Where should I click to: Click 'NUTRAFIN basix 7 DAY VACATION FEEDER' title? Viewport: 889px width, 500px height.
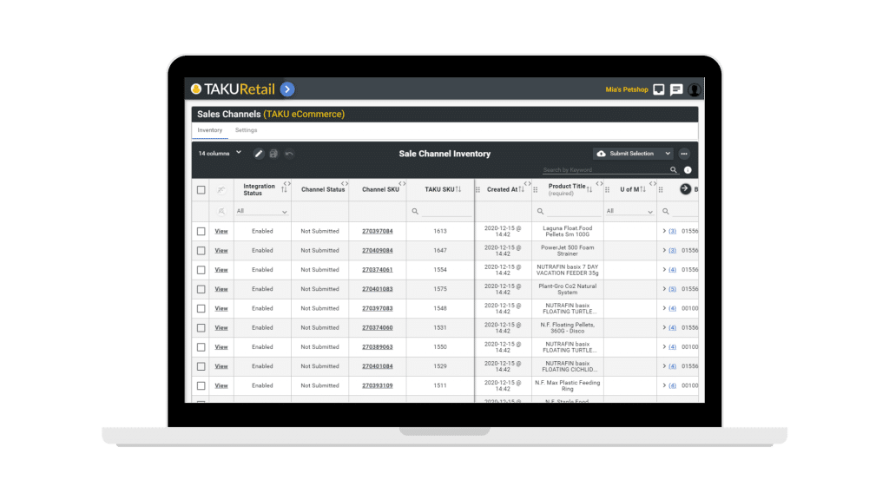(568, 270)
